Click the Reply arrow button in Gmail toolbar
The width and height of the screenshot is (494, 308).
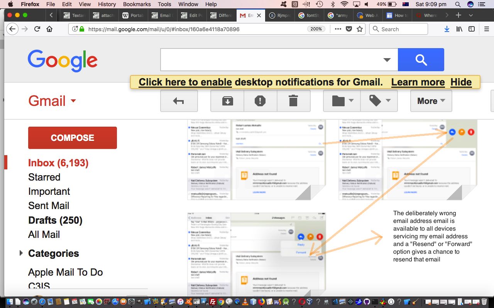pyautogui.click(x=179, y=101)
